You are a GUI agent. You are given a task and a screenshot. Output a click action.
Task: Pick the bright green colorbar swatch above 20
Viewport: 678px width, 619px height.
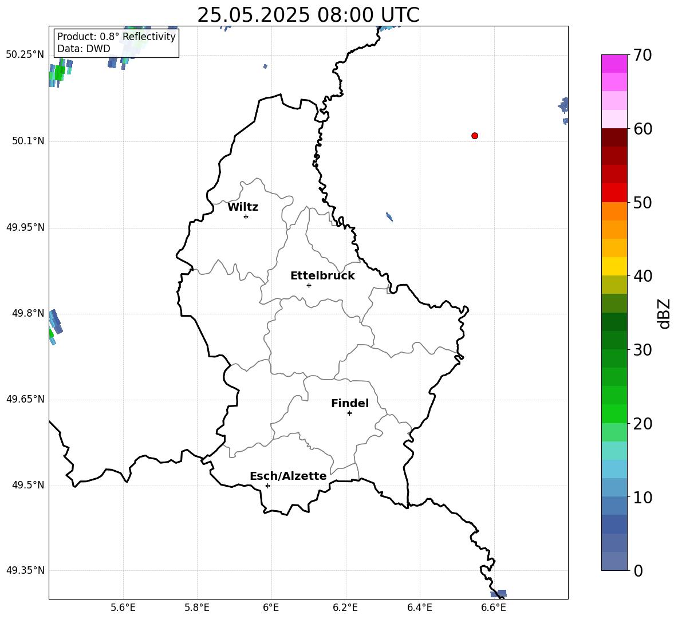point(614,413)
